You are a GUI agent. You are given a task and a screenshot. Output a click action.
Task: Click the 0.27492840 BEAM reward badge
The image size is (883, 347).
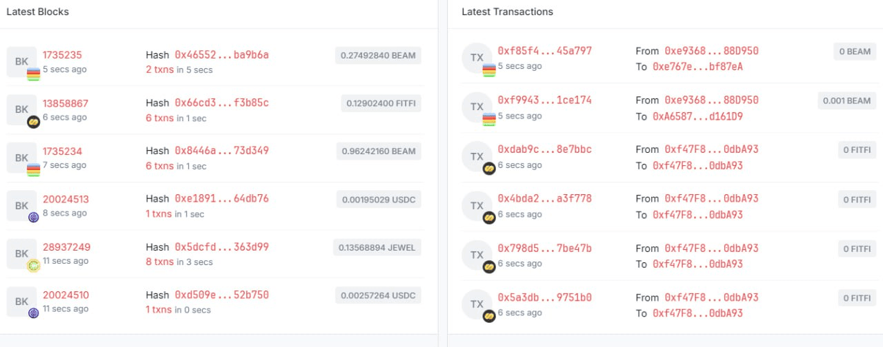[378, 56]
